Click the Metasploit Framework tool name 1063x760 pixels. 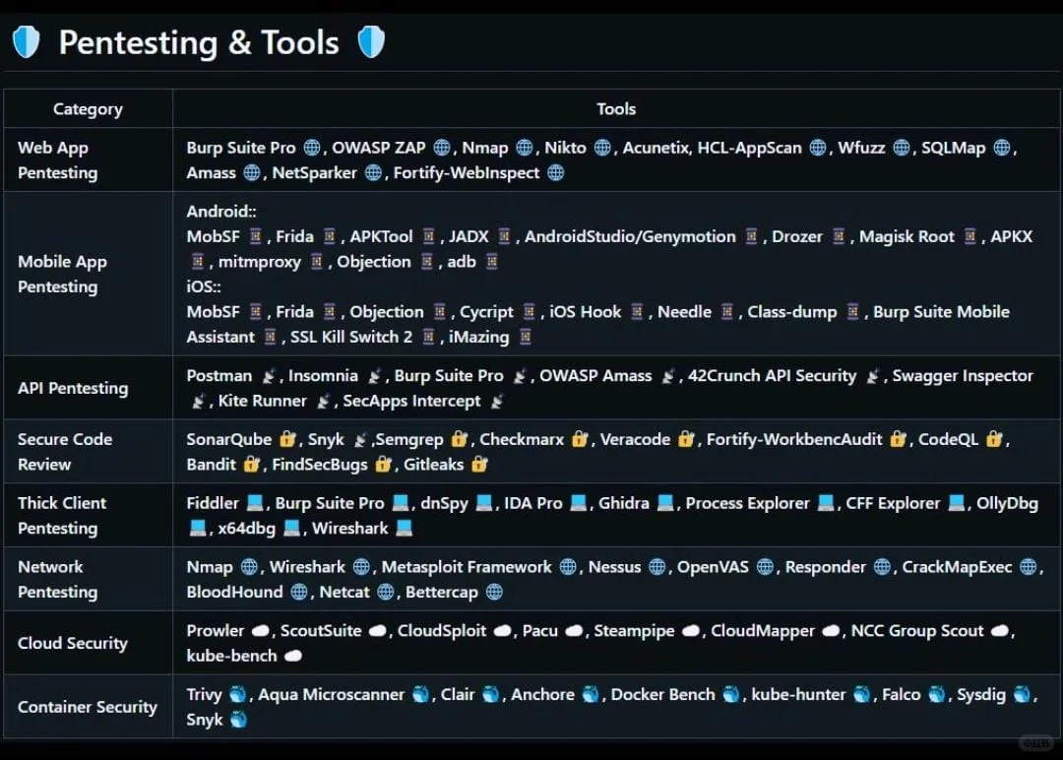(x=467, y=567)
